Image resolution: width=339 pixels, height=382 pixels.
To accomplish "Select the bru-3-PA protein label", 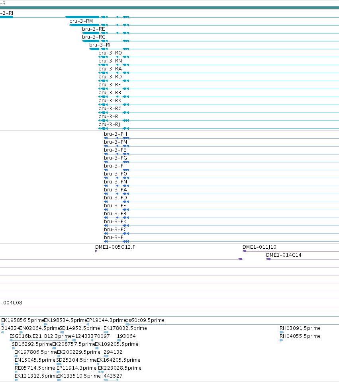I will coord(116,189).
